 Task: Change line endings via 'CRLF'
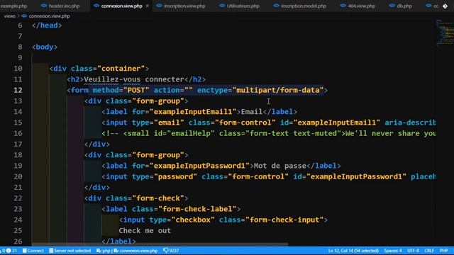point(429,251)
